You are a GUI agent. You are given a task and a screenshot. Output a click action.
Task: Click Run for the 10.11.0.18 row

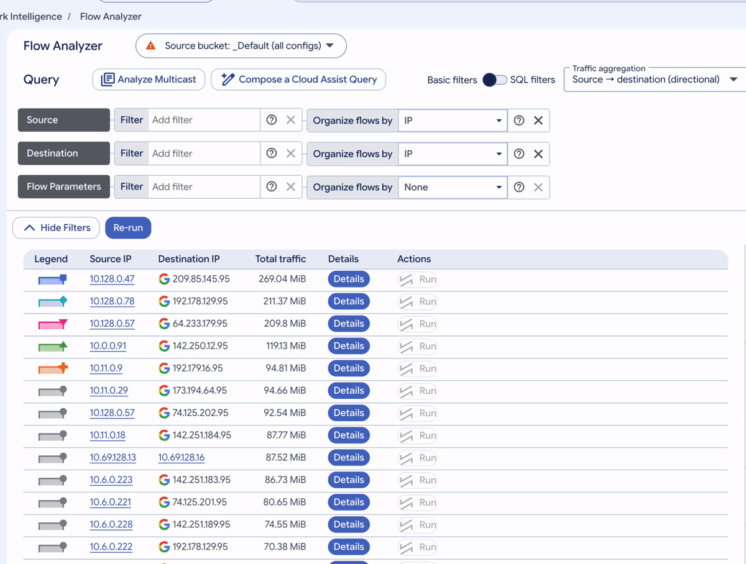[x=417, y=435]
